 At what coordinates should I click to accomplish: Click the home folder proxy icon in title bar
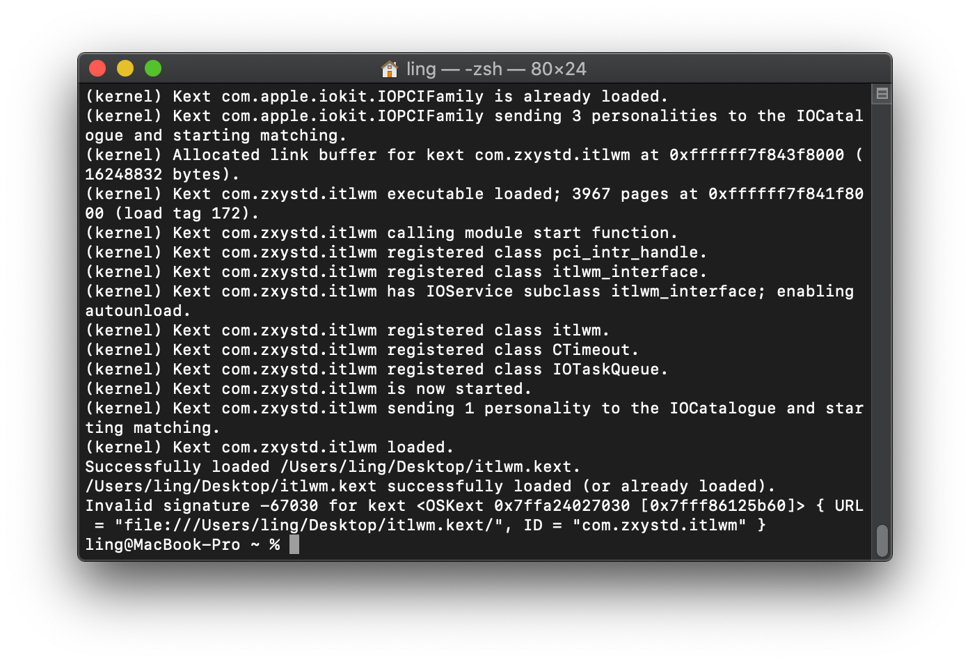pyautogui.click(x=390, y=69)
